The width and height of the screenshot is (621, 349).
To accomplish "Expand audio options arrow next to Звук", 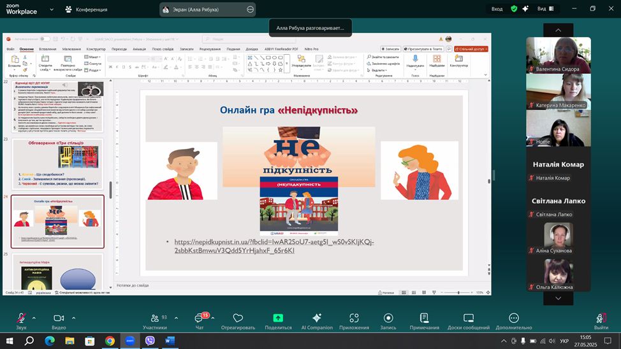I will [x=34, y=318].
